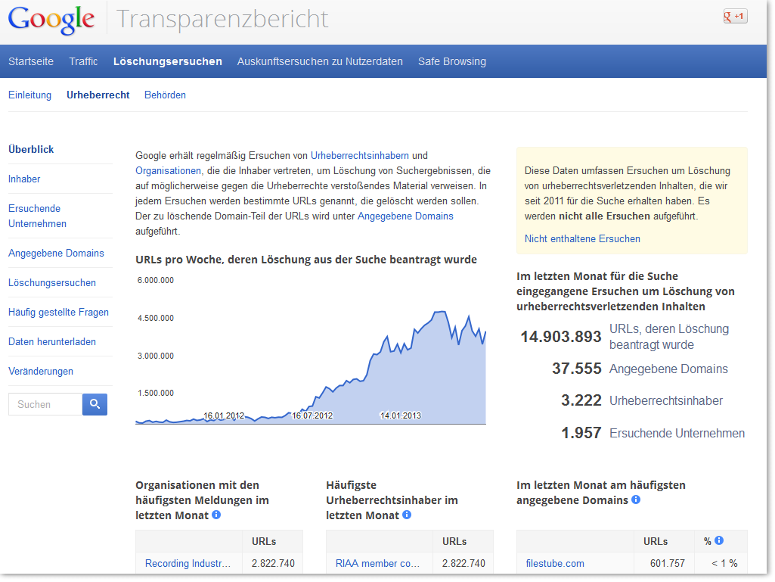Click the 16.01.2012 date label on chart
This screenshot has width=775, height=582.
[x=224, y=415]
